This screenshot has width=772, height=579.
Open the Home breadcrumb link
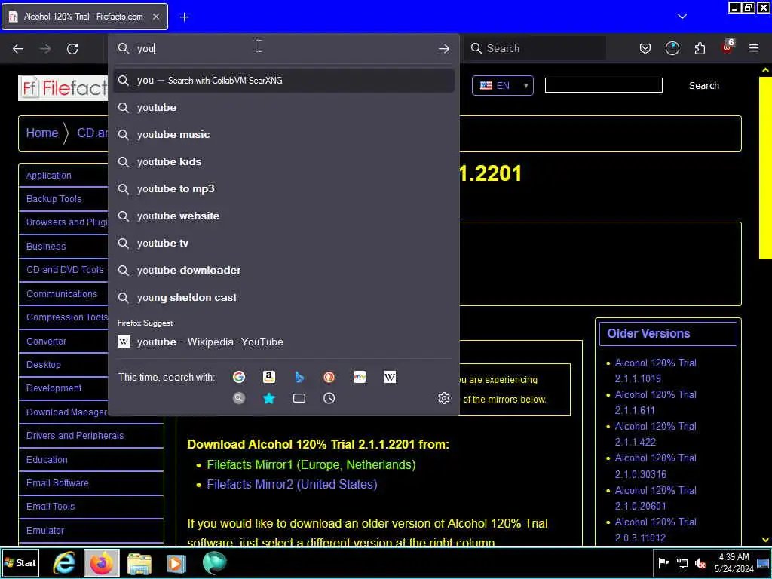[x=42, y=133]
